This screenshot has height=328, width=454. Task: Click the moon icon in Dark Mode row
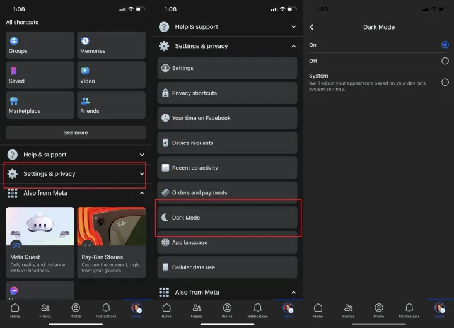[x=165, y=218]
